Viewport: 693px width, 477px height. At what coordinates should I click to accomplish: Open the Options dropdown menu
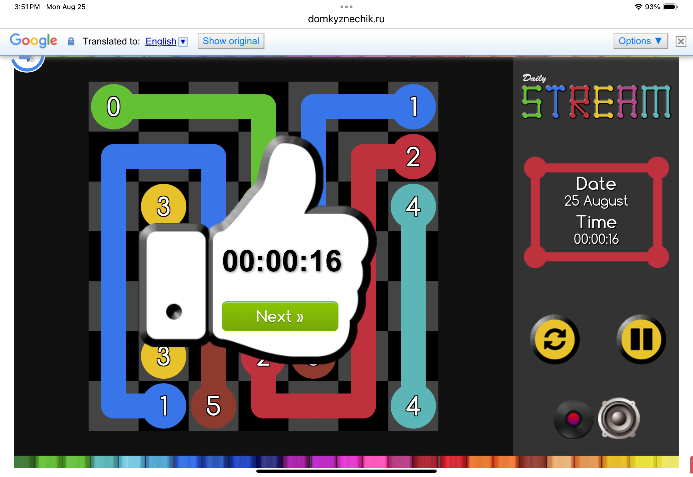[x=640, y=41]
